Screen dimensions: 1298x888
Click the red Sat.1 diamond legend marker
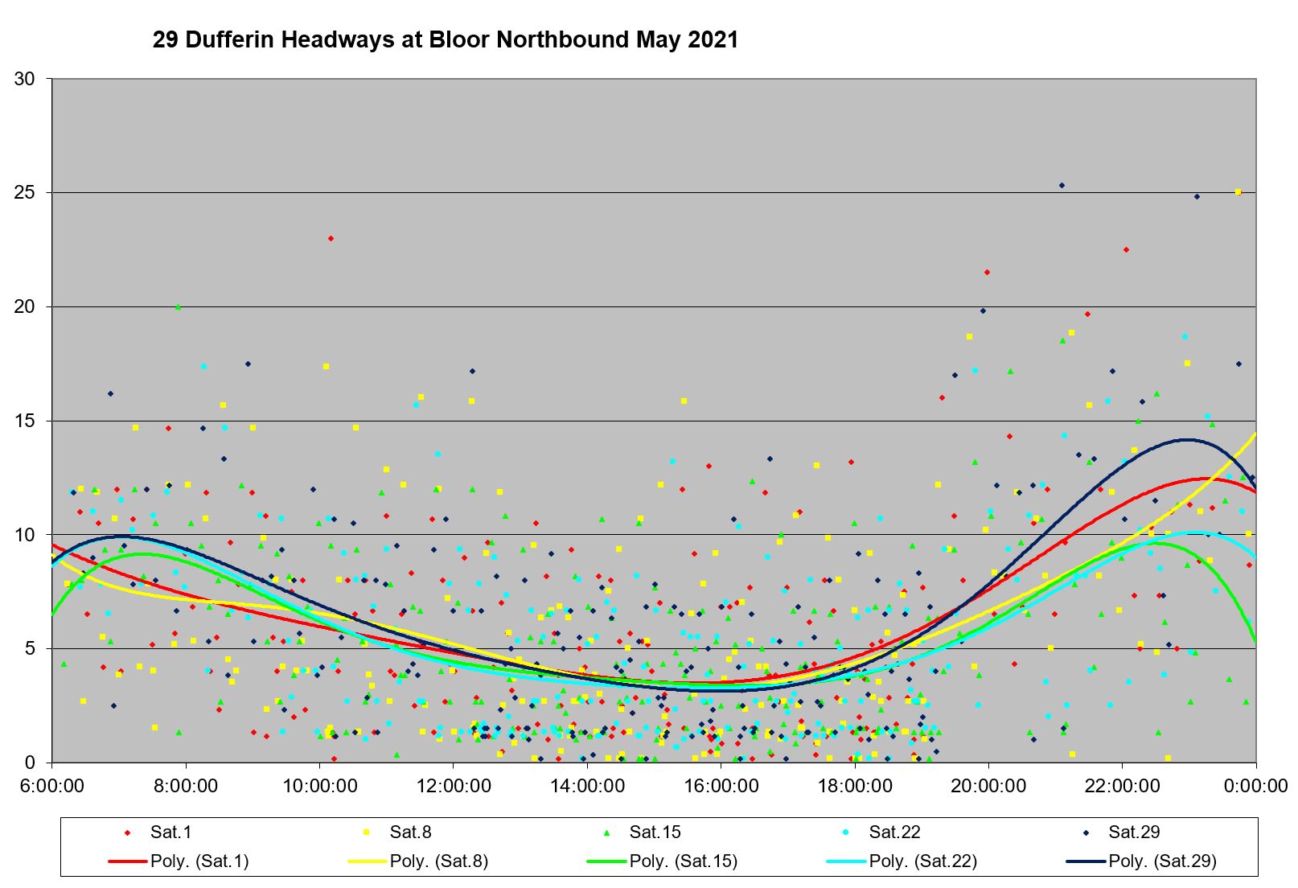tap(128, 832)
